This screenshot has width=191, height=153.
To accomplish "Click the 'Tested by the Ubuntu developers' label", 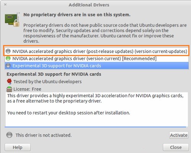I will [x=47, y=82].
